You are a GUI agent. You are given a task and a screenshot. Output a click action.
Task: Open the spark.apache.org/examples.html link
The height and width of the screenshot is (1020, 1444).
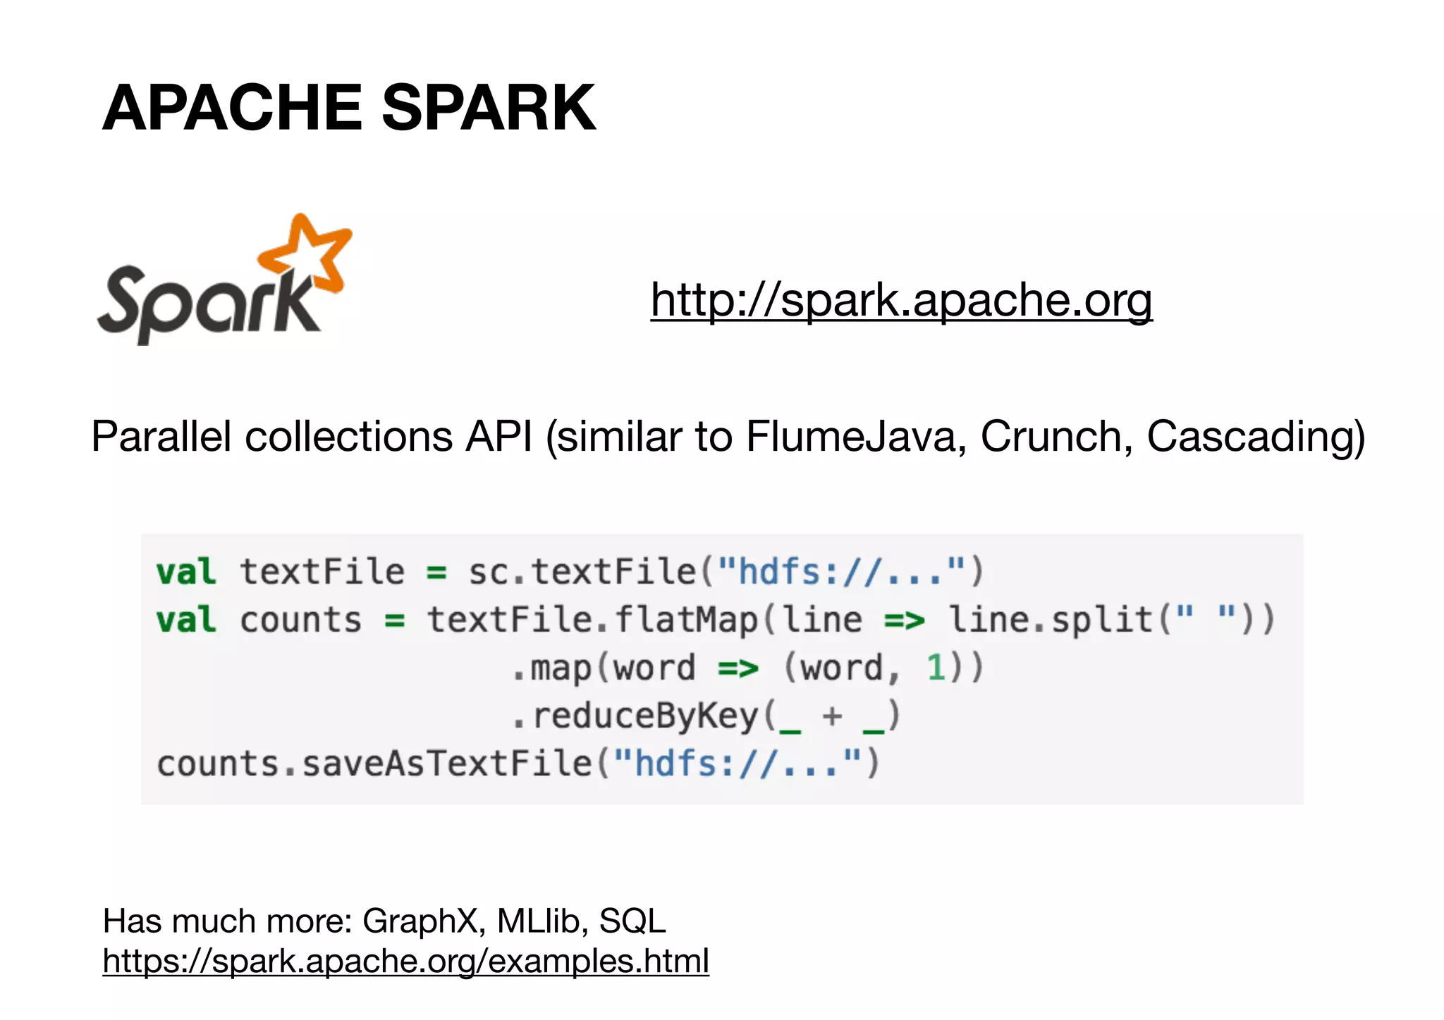(405, 961)
